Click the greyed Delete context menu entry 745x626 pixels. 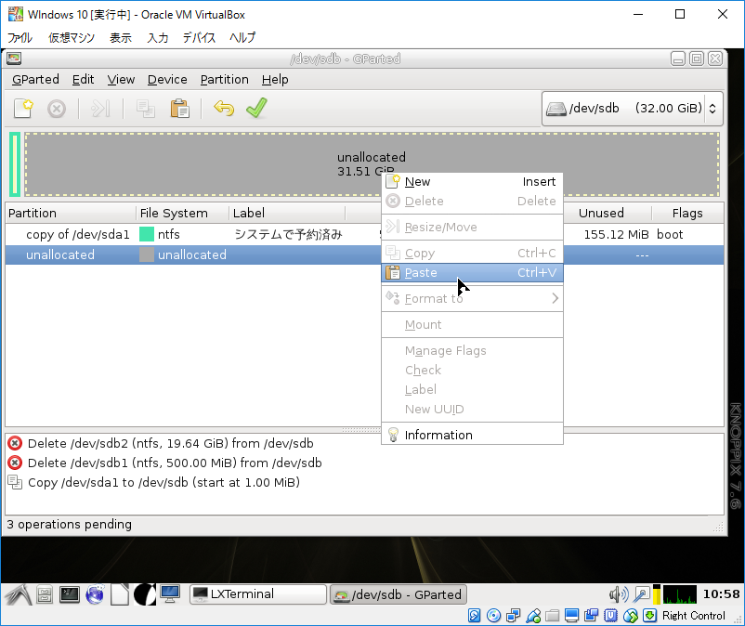click(472, 202)
